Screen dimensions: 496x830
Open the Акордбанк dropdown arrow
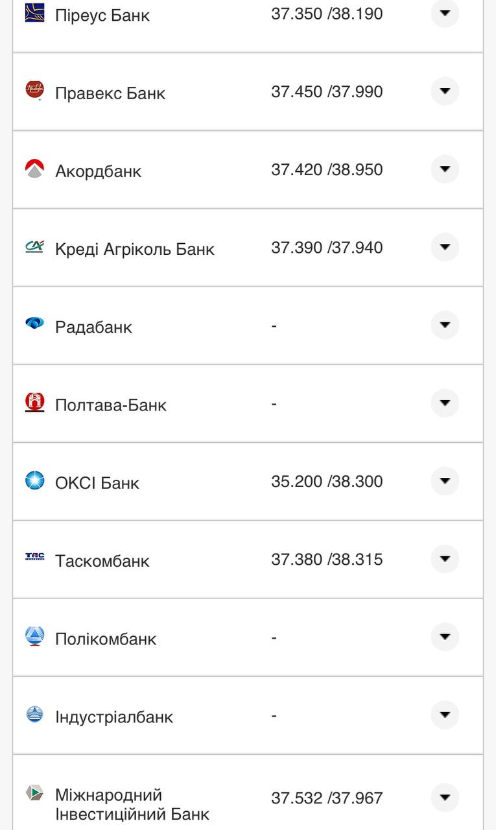tap(445, 169)
